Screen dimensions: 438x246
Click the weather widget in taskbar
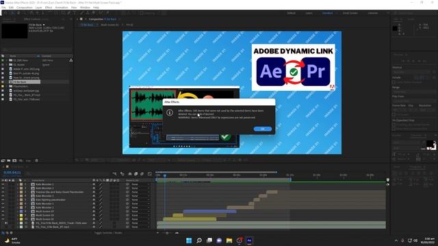click(12, 241)
